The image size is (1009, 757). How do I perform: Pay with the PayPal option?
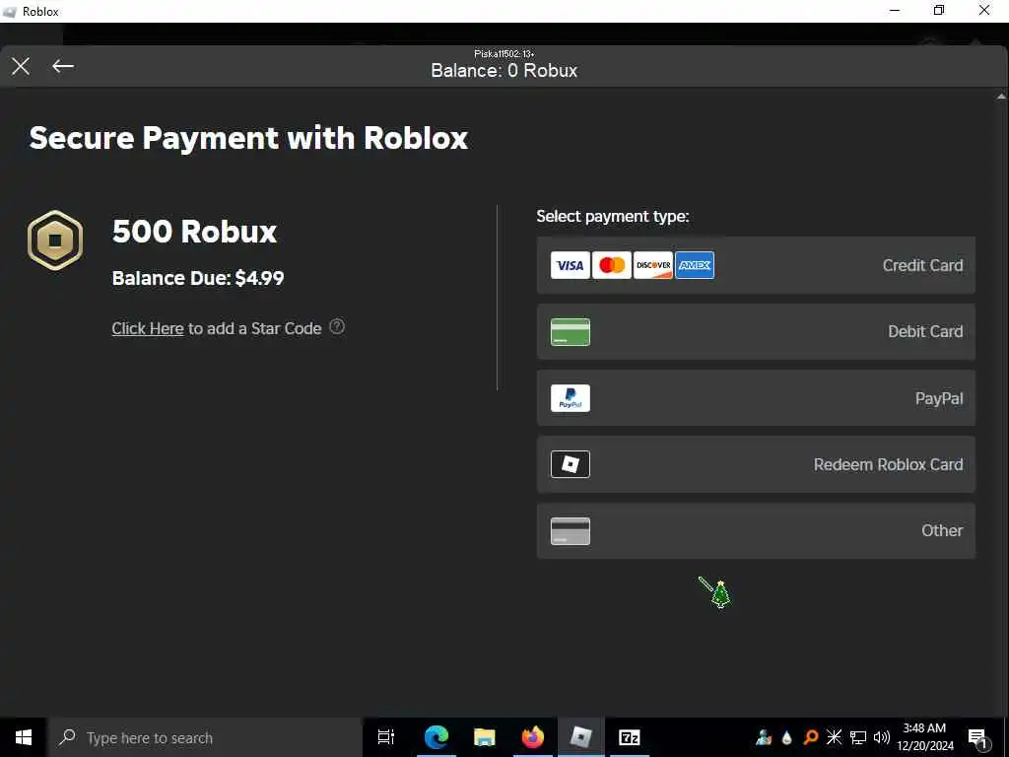[756, 398]
